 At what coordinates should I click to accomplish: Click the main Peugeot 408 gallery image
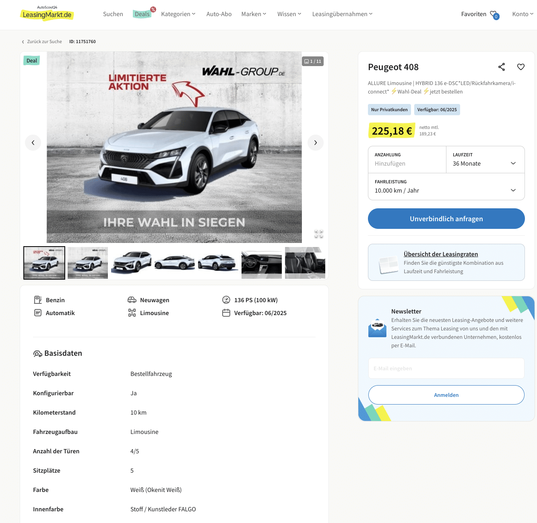pyautogui.click(x=174, y=147)
